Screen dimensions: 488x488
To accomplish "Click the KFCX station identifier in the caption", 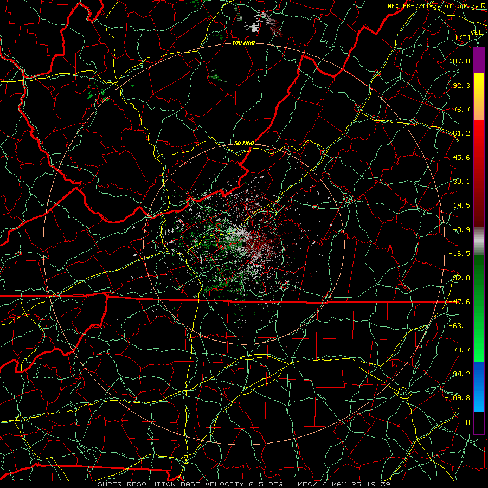I will [x=308, y=484].
